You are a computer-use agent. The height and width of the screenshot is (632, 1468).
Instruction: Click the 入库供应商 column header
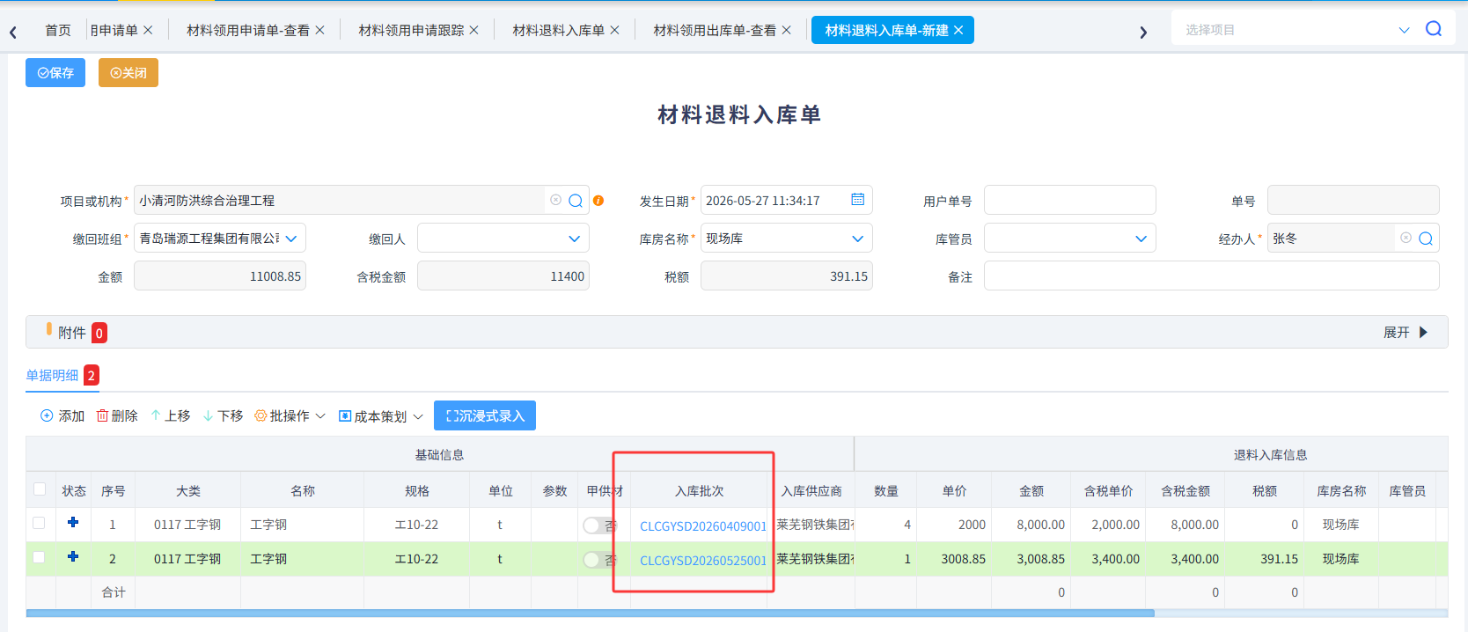[811, 490]
